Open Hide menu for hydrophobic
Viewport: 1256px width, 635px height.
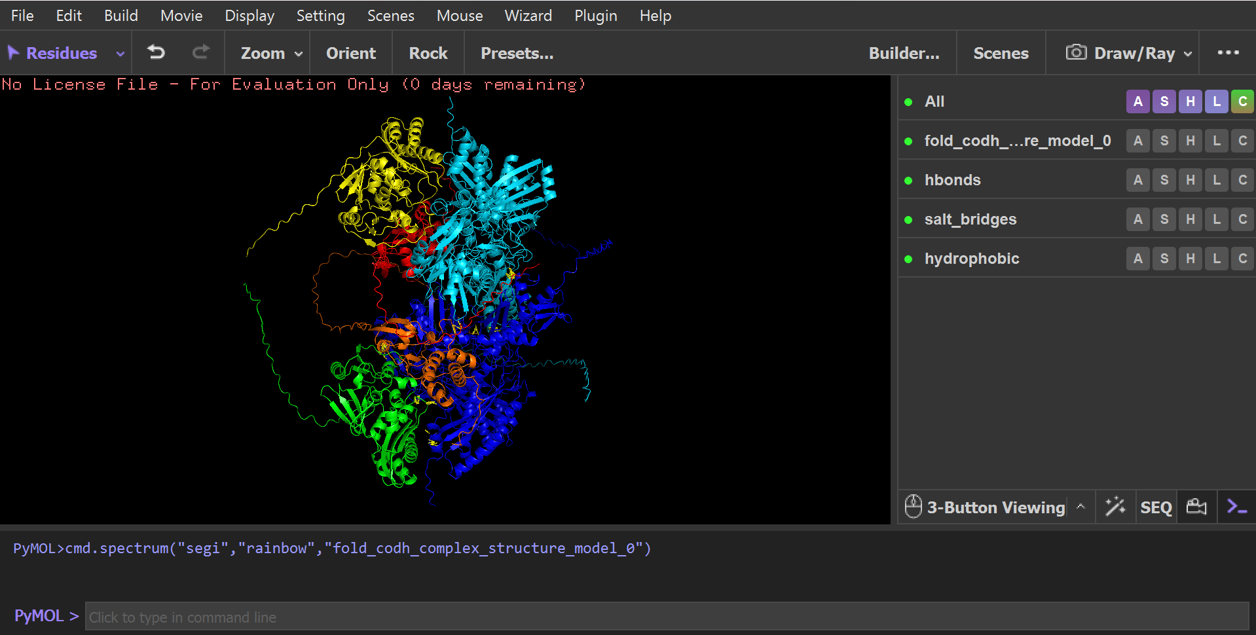click(x=1191, y=259)
